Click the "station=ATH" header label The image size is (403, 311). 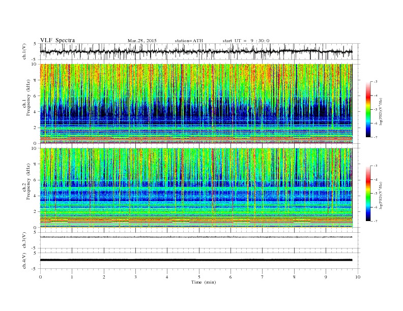(x=189, y=41)
